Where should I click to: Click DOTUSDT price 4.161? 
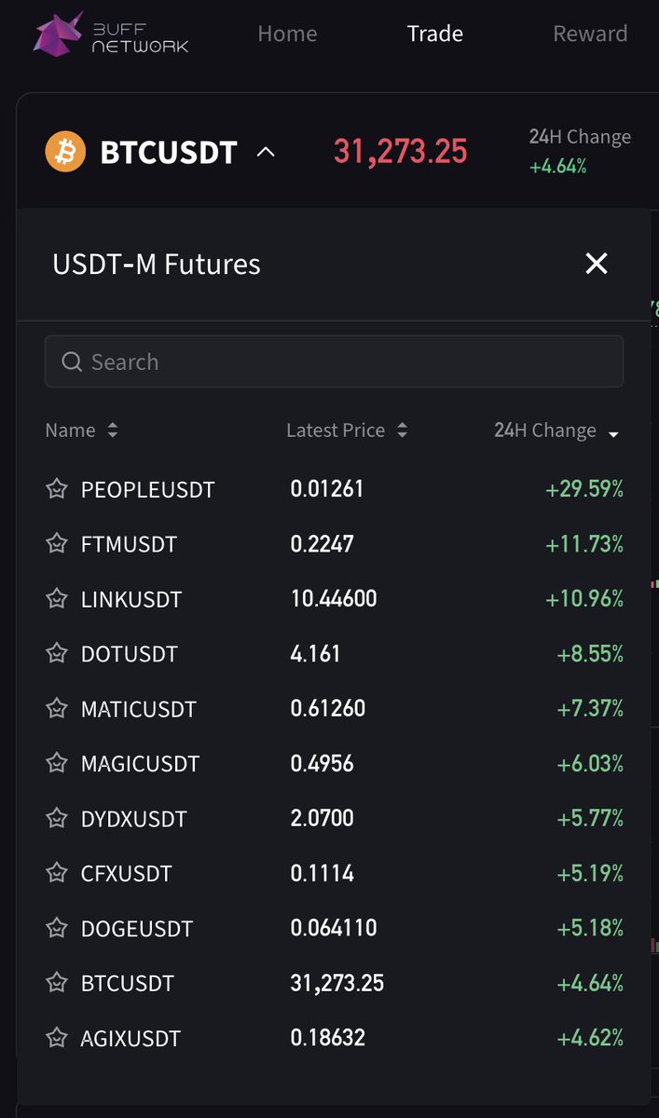(x=316, y=653)
